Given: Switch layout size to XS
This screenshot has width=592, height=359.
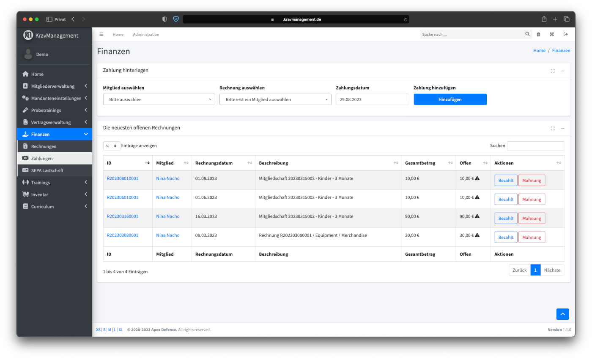Looking at the screenshot, I should click(98, 329).
